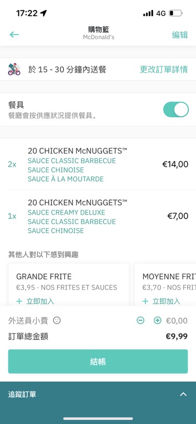Image resolution: width=196 pixels, height=424 pixels.
Task: Tap the back arrow icon
Action: (14, 34)
